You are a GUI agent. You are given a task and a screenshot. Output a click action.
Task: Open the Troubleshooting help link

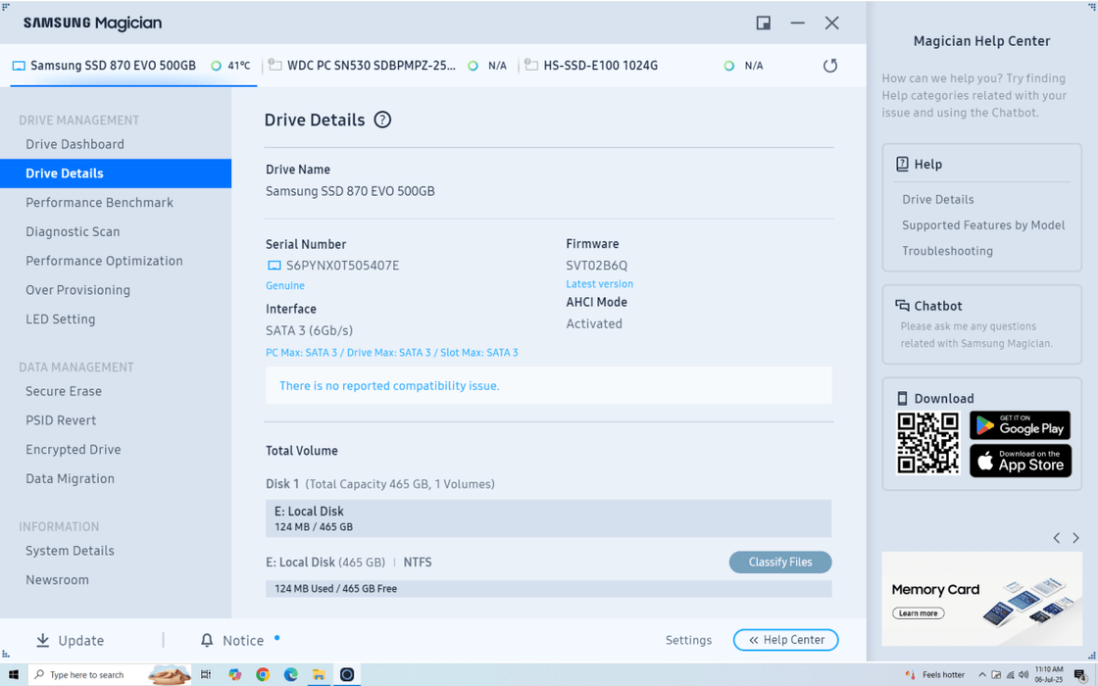(947, 251)
